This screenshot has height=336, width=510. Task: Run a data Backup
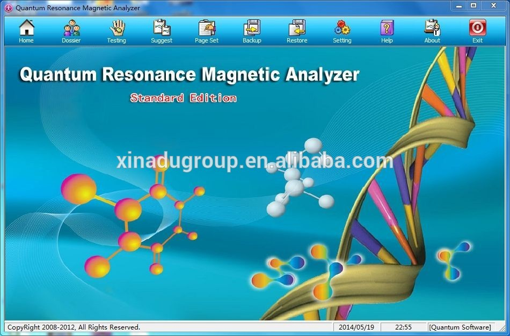click(x=251, y=30)
